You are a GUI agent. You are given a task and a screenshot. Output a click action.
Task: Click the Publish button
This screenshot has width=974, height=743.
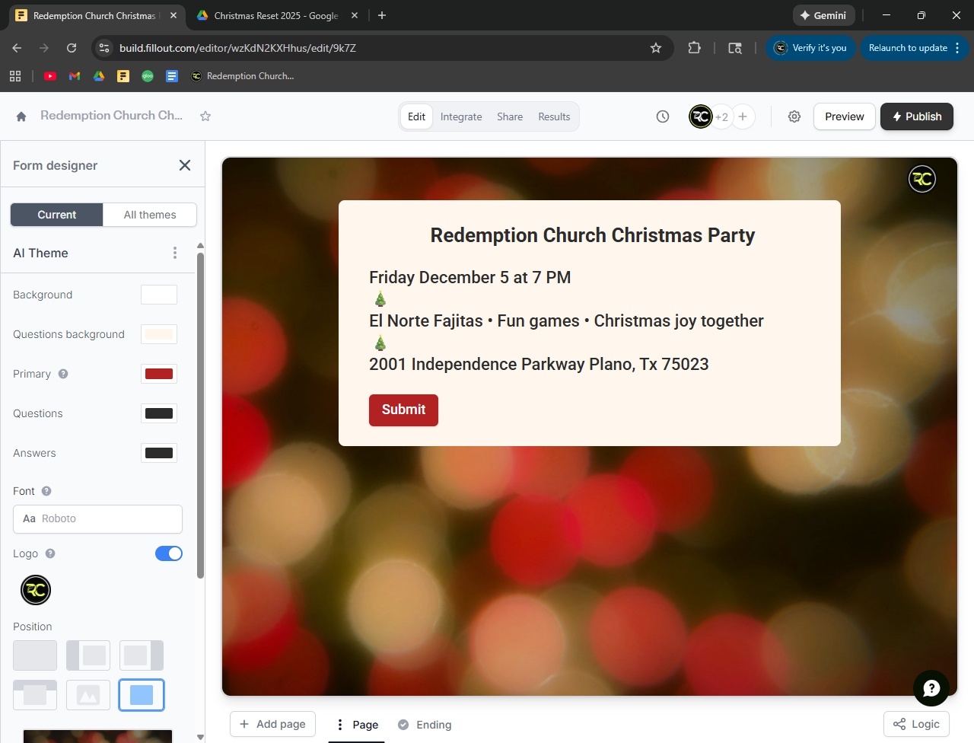pos(916,116)
